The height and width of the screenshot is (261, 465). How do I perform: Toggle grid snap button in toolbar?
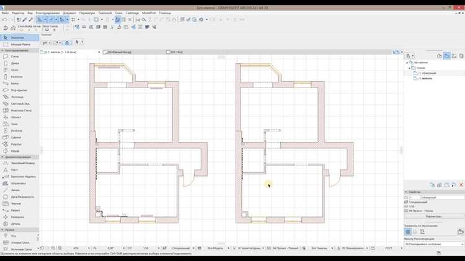point(73,20)
